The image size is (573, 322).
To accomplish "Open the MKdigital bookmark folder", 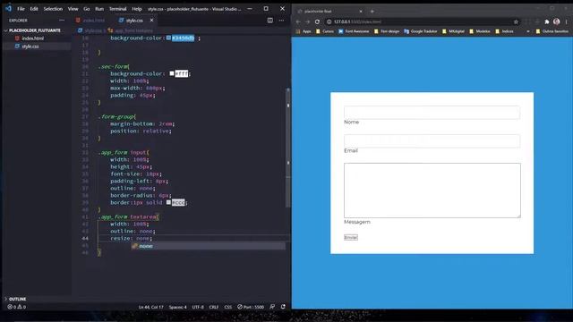I will tap(453, 31).
